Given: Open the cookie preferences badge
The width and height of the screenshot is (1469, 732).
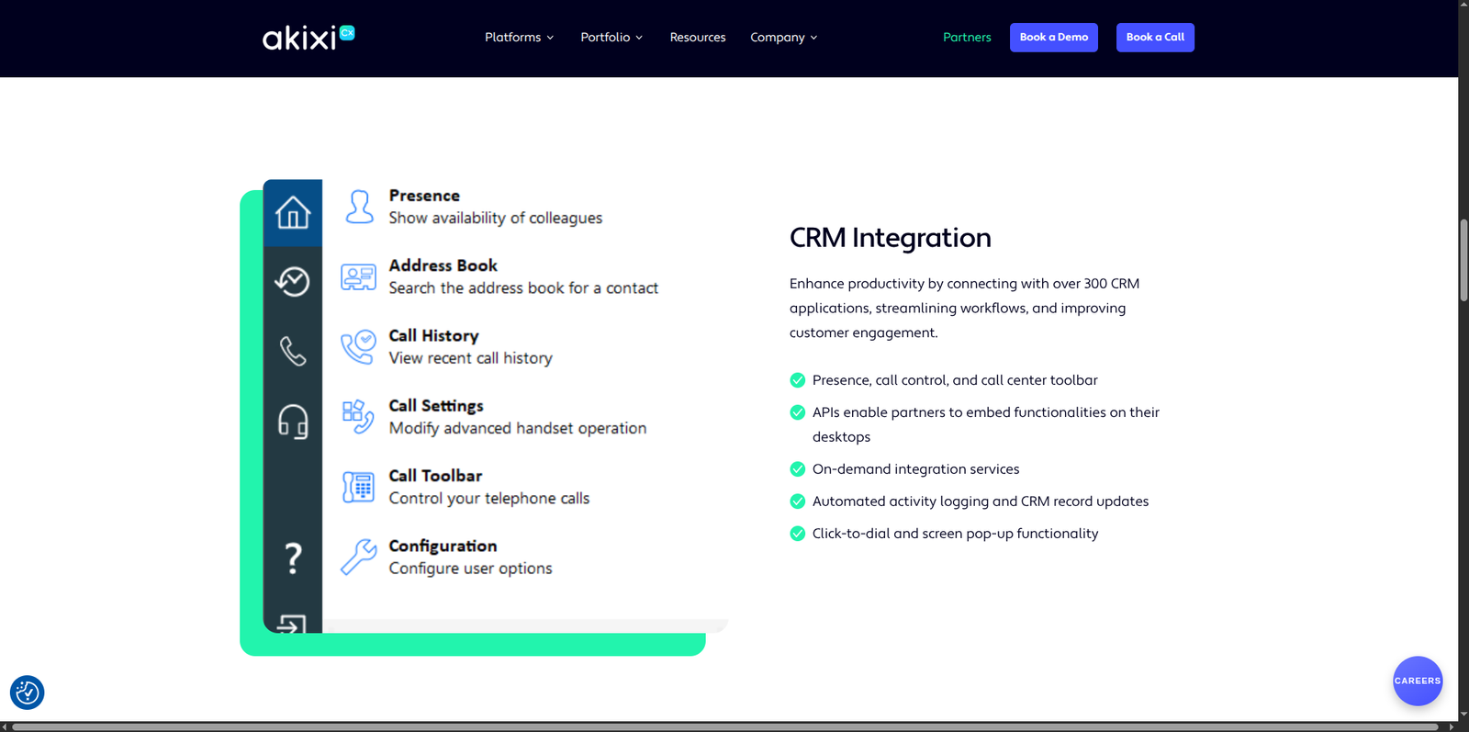Looking at the screenshot, I should pyautogui.click(x=27, y=693).
